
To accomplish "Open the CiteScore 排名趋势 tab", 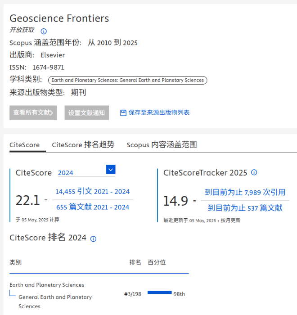I will point(83,144).
